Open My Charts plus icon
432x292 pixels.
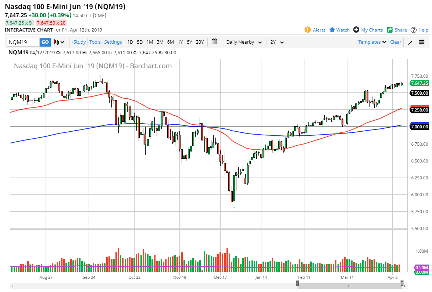356,30
